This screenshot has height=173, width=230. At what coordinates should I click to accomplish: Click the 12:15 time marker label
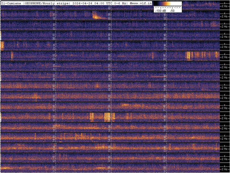coord(54,158)
